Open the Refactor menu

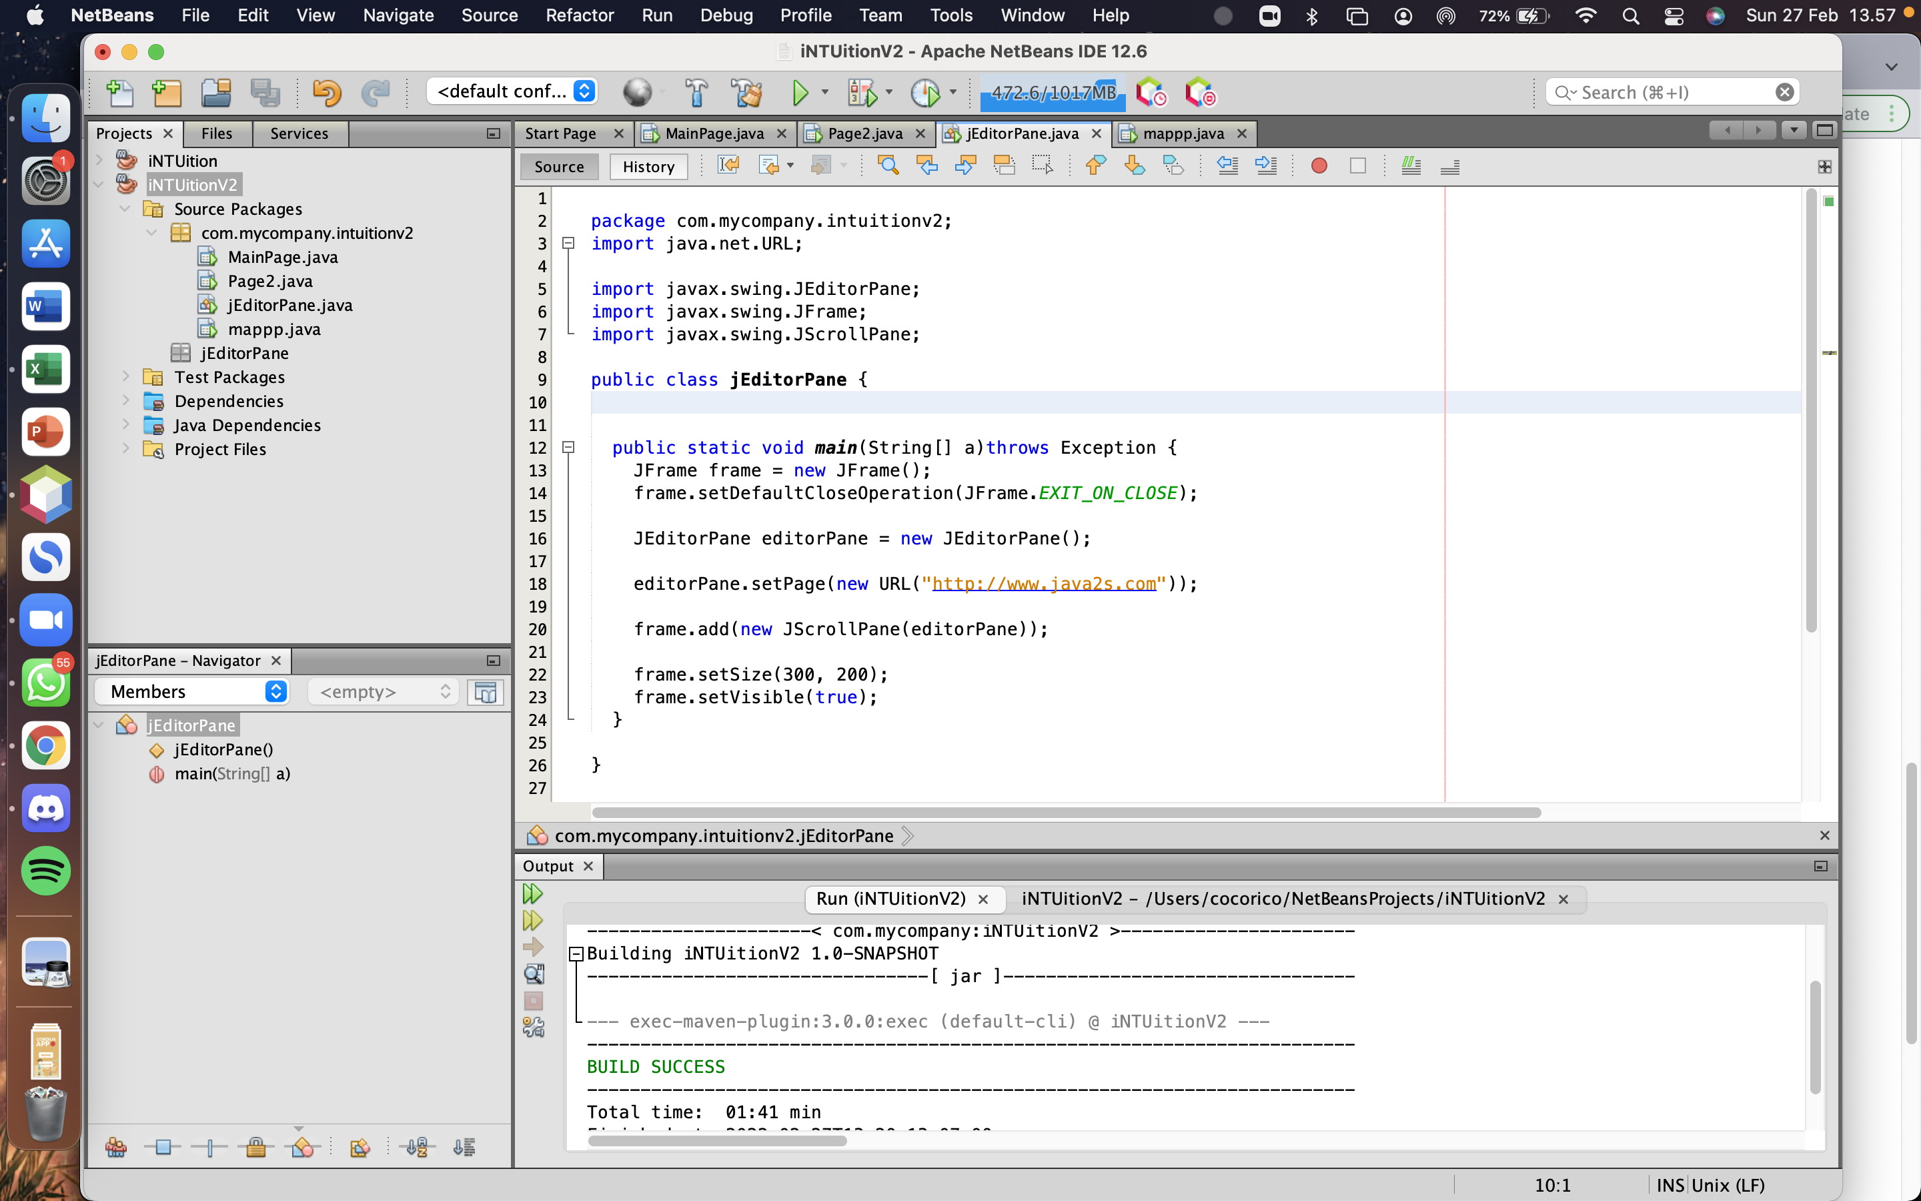pos(579,15)
